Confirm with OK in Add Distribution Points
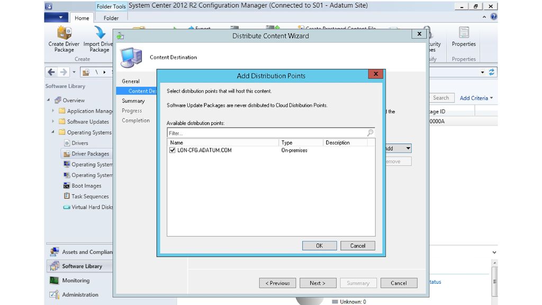Image resolution: width=542 pixels, height=305 pixels. point(319,246)
